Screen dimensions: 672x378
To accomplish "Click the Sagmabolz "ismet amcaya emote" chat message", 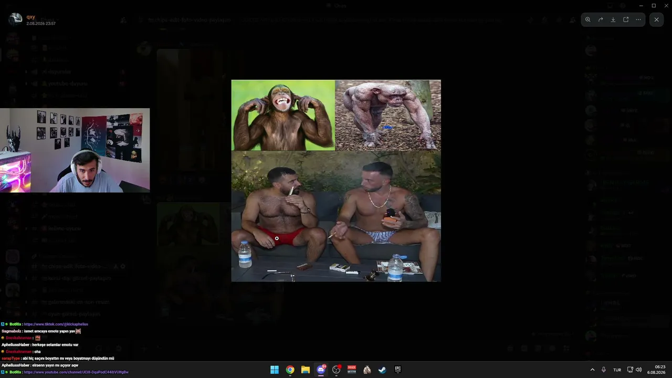I will pyautogui.click(x=41, y=331).
